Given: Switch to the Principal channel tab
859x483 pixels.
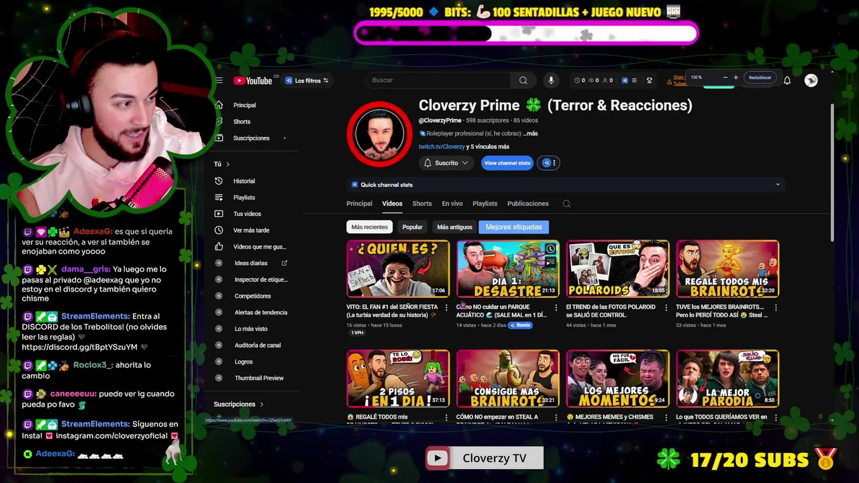Looking at the screenshot, I should point(359,204).
